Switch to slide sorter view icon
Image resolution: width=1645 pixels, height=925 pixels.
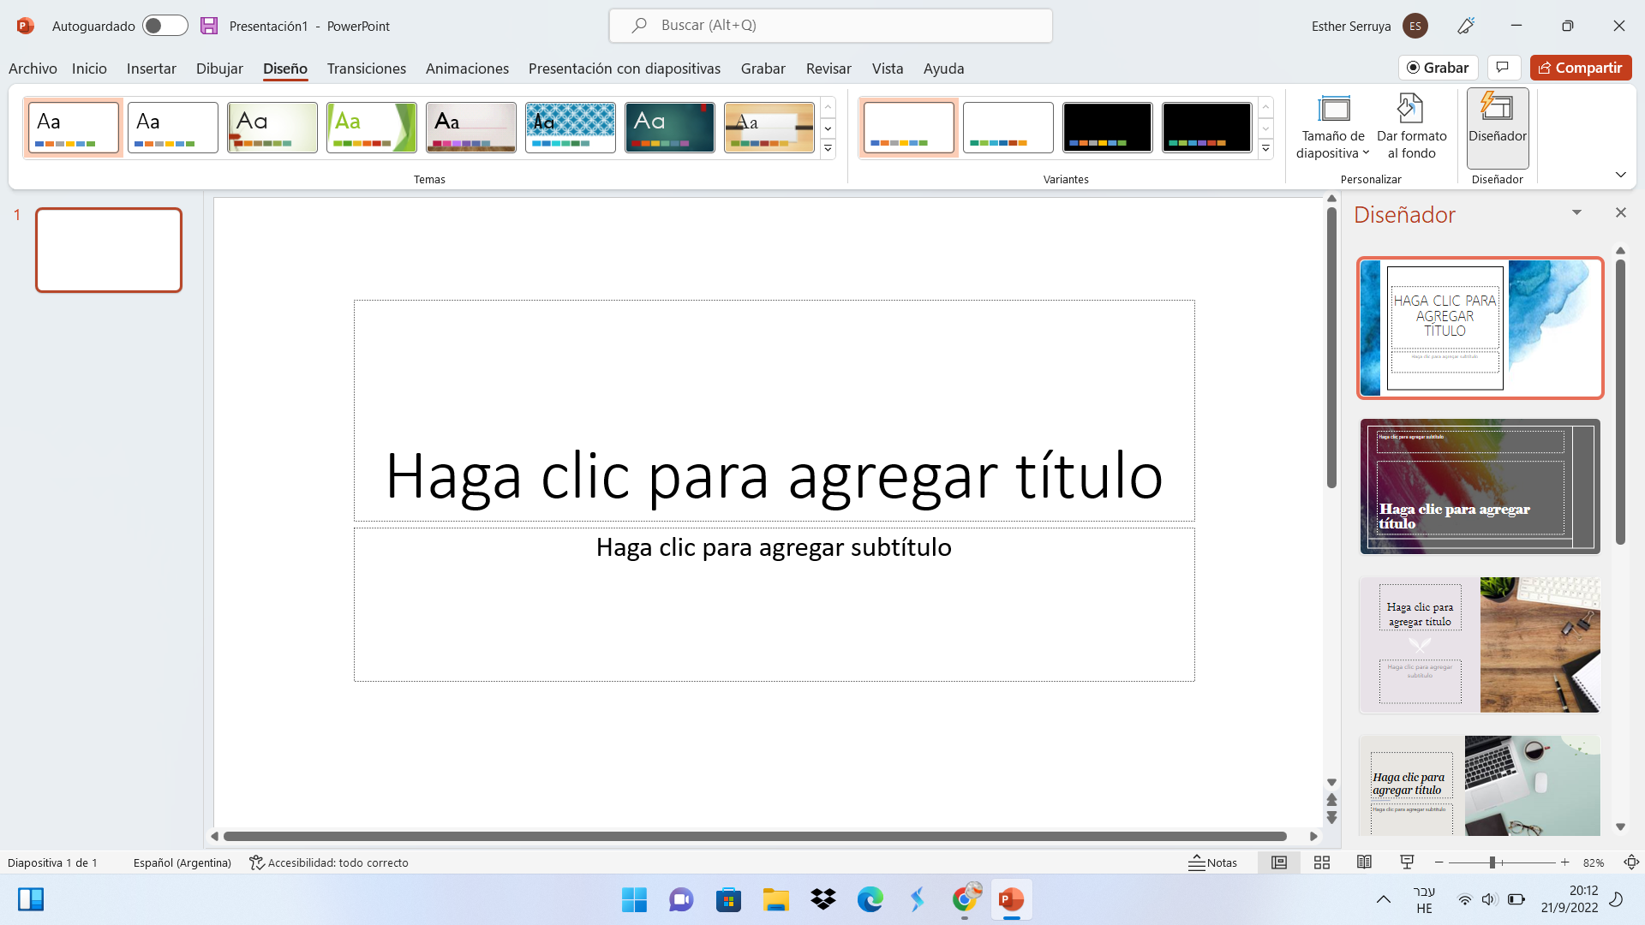pyautogui.click(x=1321, y=862)
